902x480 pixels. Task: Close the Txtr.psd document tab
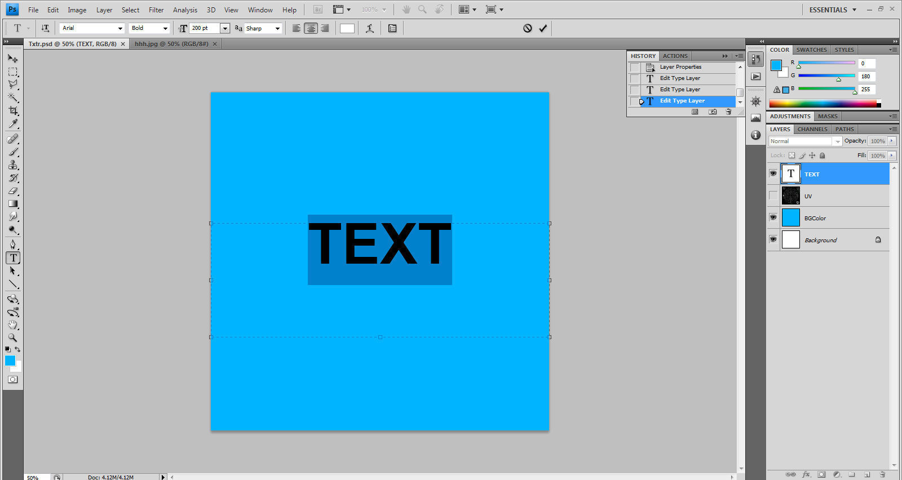[x=123, y=44]
